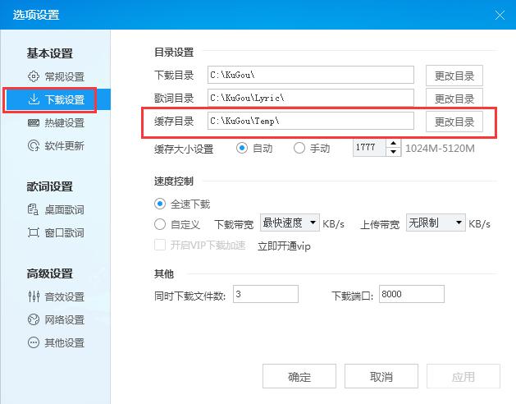The image size is (516, 404).
Task: Open the 软件更新 section
Action: pos(65,145)
